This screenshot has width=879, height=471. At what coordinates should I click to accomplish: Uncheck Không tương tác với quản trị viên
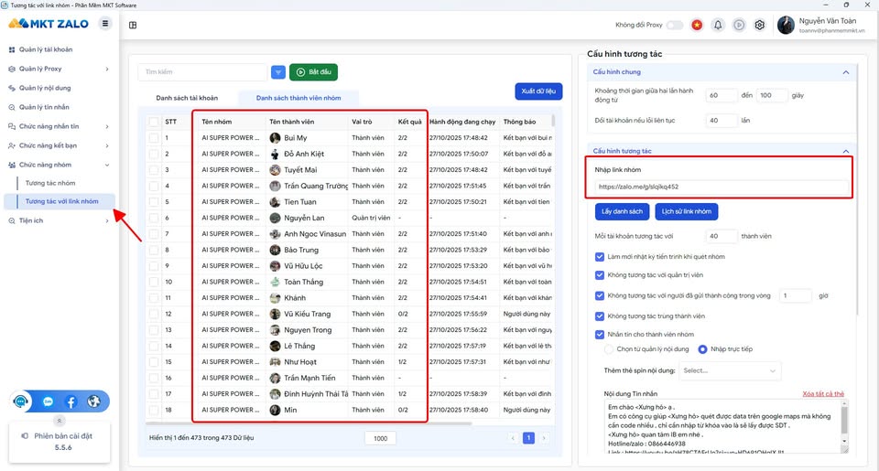(599, 275)
